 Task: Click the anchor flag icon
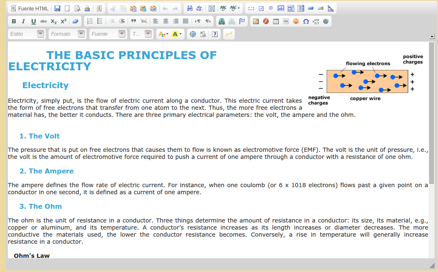tap(242, 21)
